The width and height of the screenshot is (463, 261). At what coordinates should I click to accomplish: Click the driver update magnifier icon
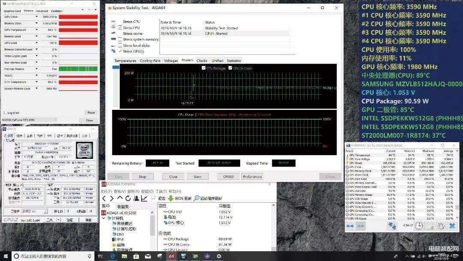pyautogui.click(x=196, y=198)
